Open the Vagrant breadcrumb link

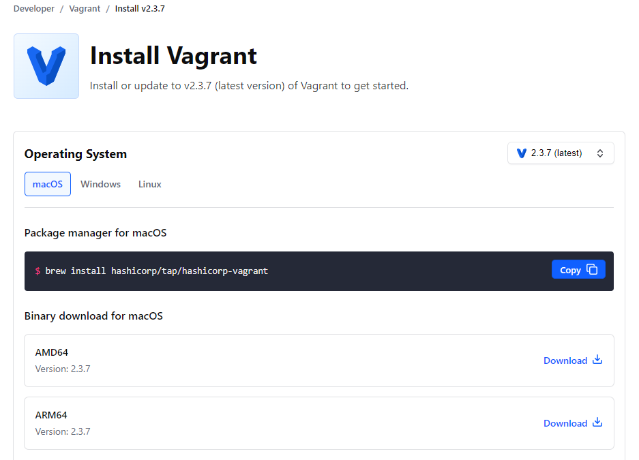pos(84,8)
